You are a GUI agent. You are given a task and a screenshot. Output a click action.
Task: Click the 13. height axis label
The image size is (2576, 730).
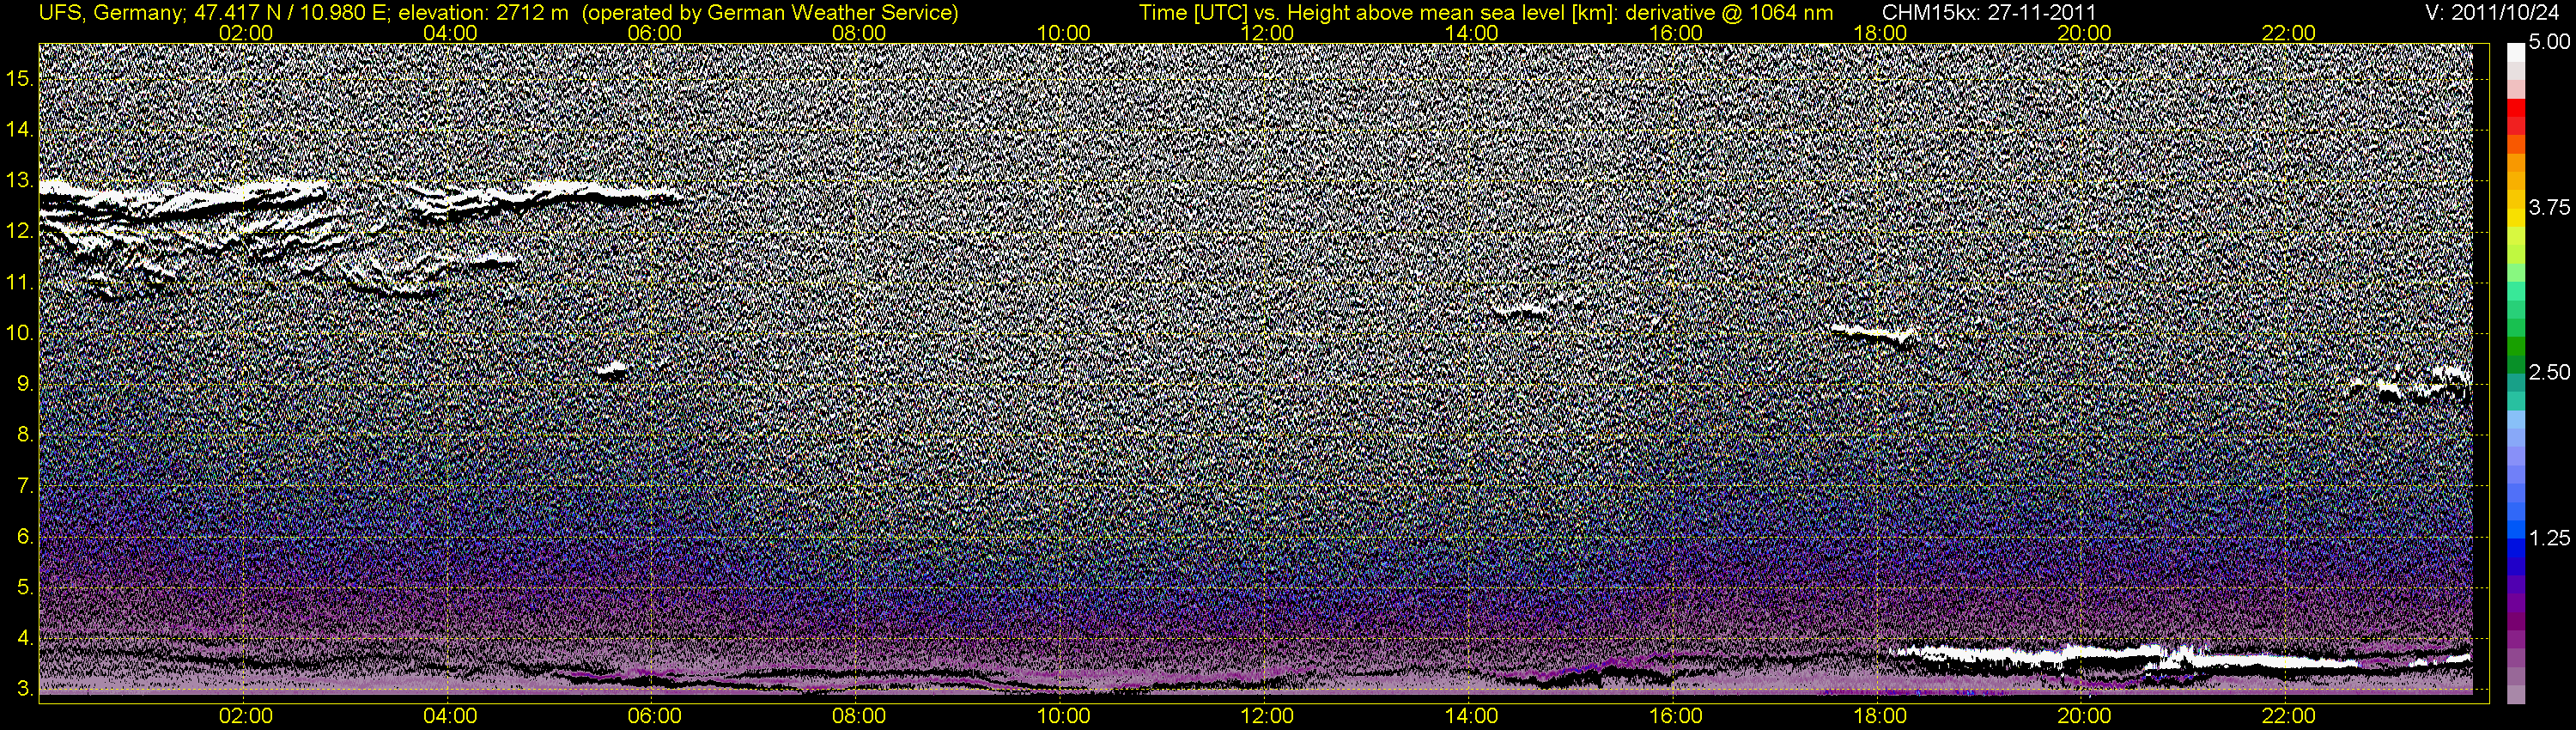pyautogui.click(x=20, y=181)
